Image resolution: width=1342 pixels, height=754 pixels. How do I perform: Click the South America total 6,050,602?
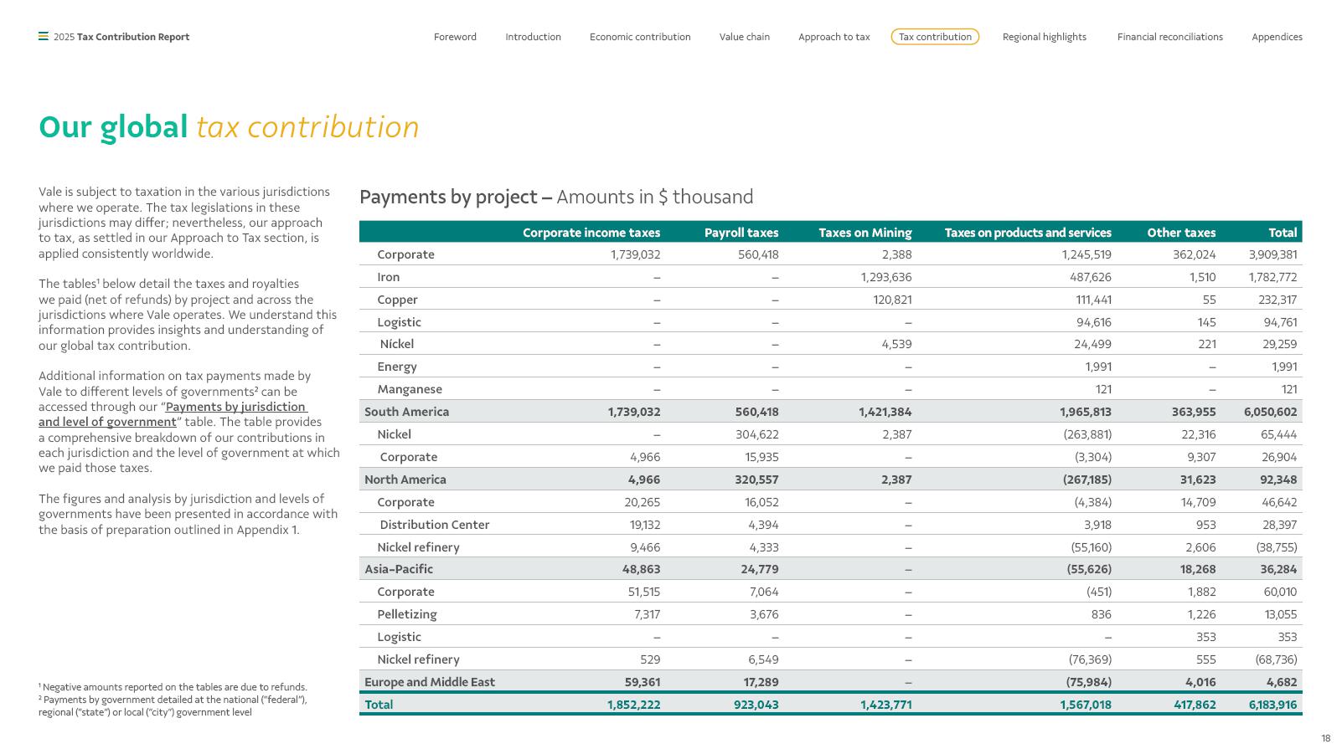pyautogui.click(x=1271, y=412)
